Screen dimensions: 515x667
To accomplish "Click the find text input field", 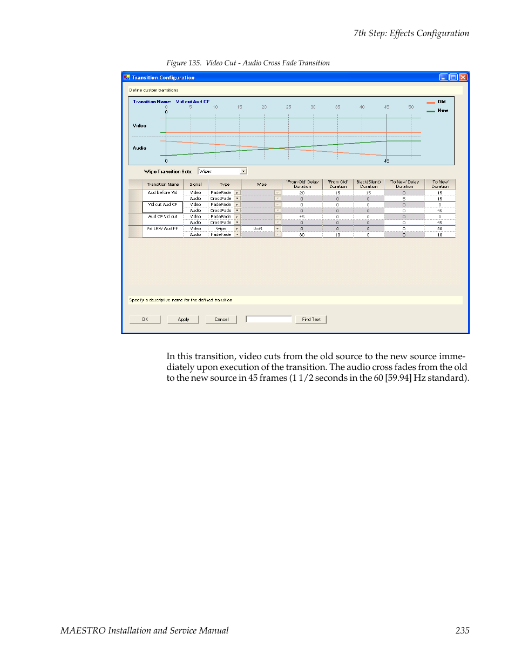I will [x=268, y=319].
